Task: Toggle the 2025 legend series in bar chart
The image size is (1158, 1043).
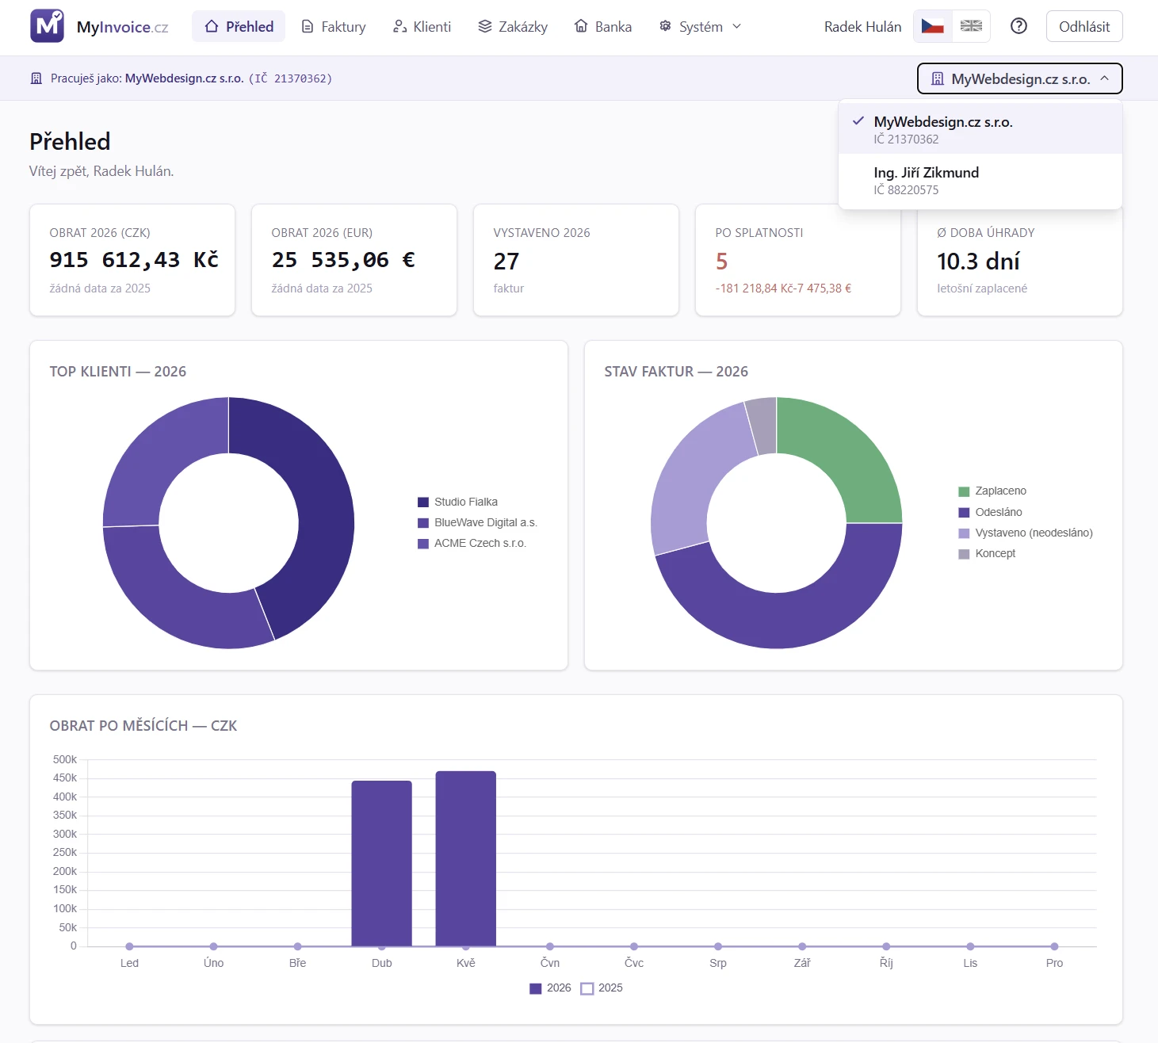Action: [602, 988]
